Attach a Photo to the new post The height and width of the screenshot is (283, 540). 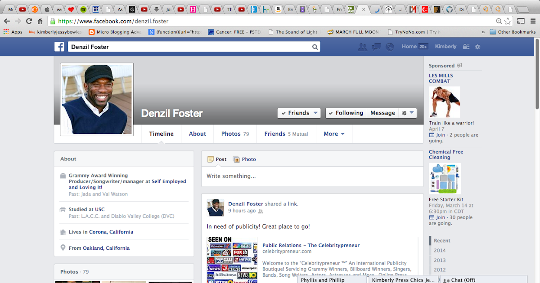click(244, 159)
